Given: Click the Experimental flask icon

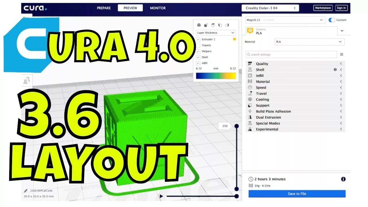Looking at the screenshot, I should (x=250, y=129).
